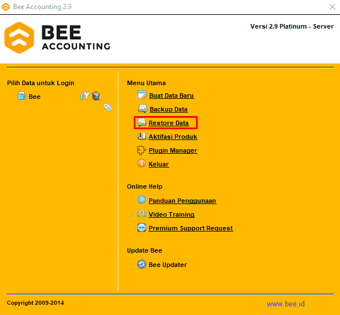
Task: Open the Backup Data link
Action: pos(169,109)
